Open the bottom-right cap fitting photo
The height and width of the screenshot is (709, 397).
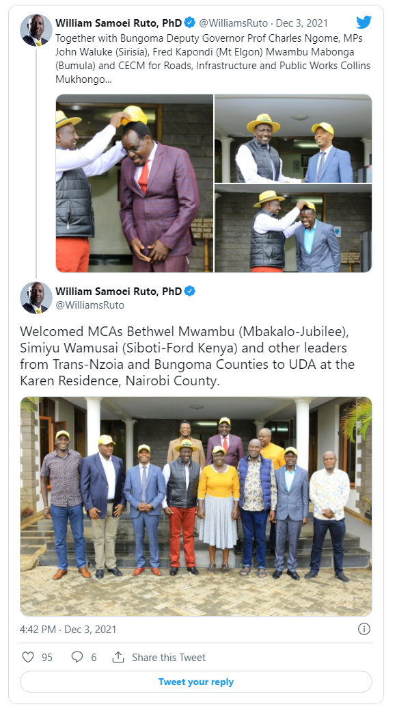[293, 229]
